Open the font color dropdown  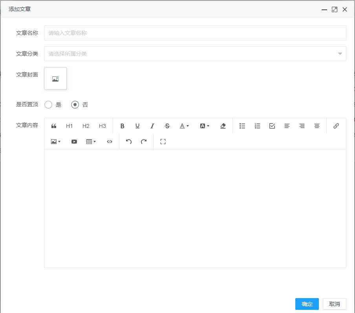[x=184, y=126]
